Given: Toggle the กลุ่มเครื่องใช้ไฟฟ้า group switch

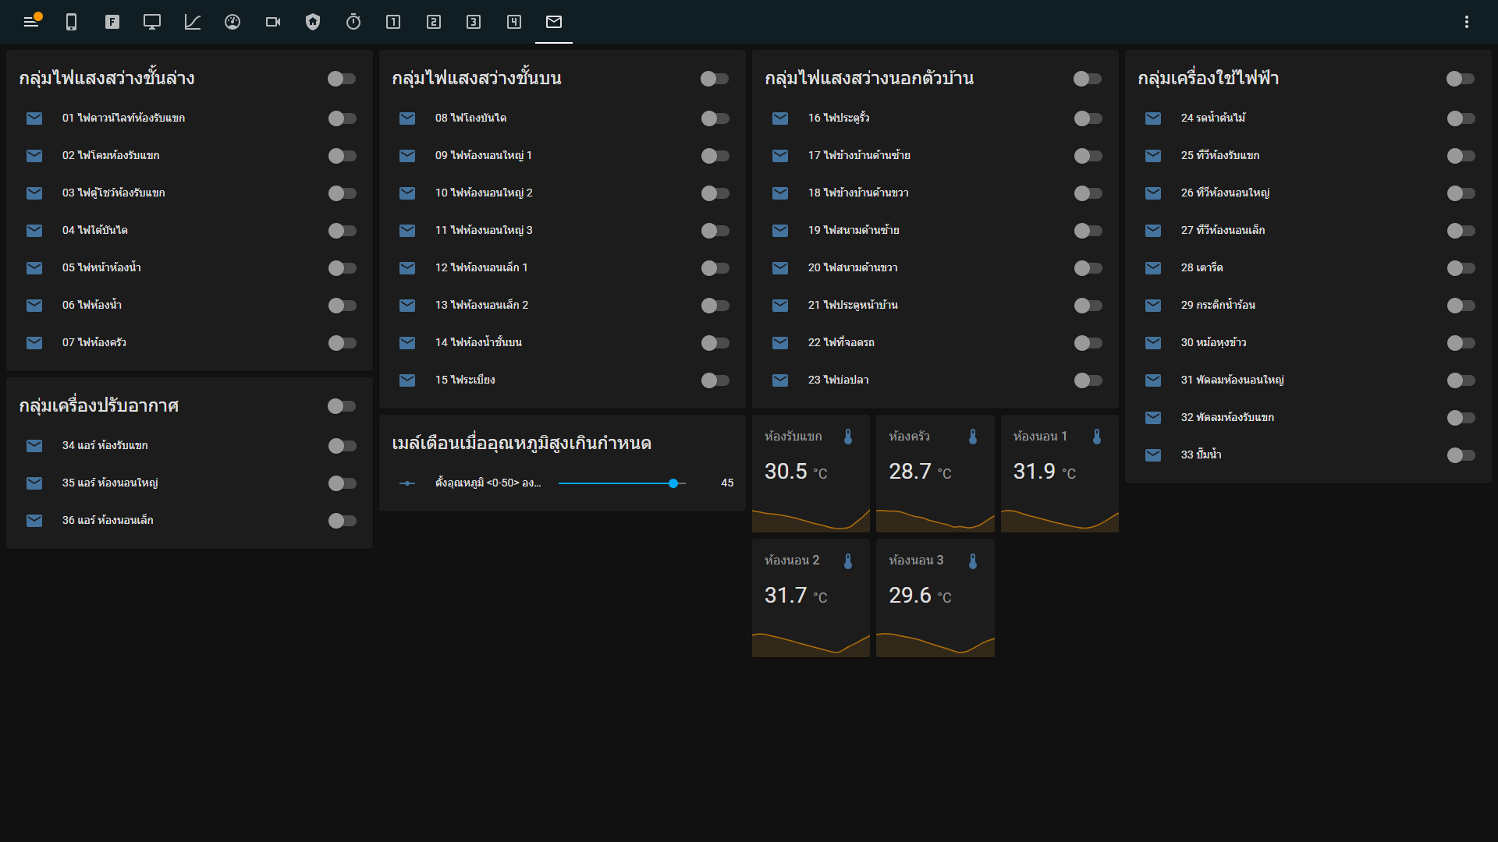Looking at the screenshot, I should (1461, 79).
